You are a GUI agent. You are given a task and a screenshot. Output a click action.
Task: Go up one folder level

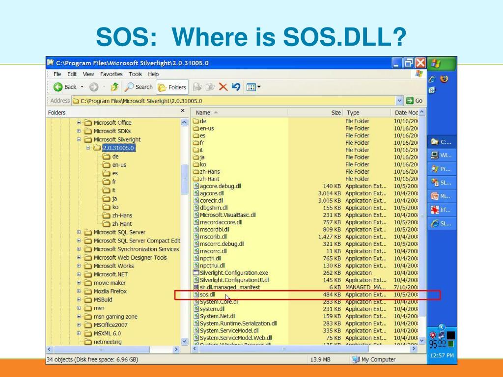click(x=114, y=87)
